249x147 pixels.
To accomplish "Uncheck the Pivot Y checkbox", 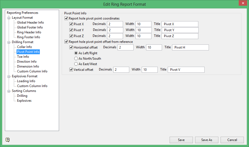I will [x=71, y=30].
